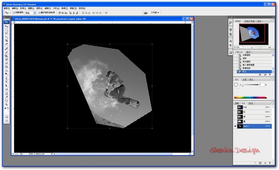Screen dimensions: 279x170
Task: Select the Crop tool
Action: 7,41
